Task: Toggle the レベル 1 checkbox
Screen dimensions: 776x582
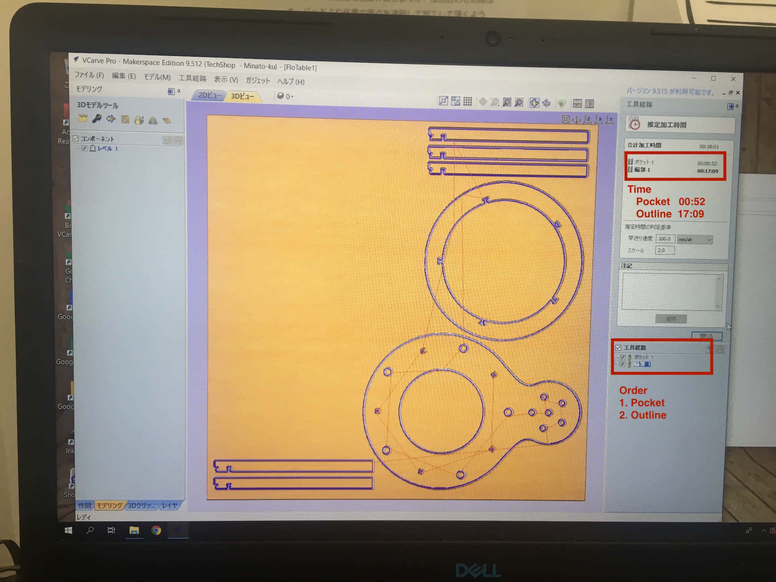Action: point(84,148)
